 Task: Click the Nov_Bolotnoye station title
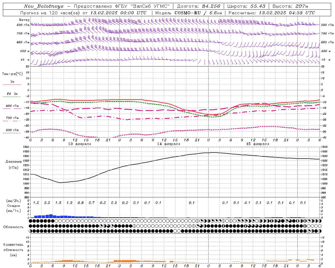click(44, 6)
